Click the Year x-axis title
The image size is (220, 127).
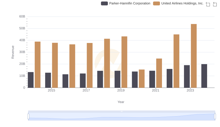click(x=121, y=102)
